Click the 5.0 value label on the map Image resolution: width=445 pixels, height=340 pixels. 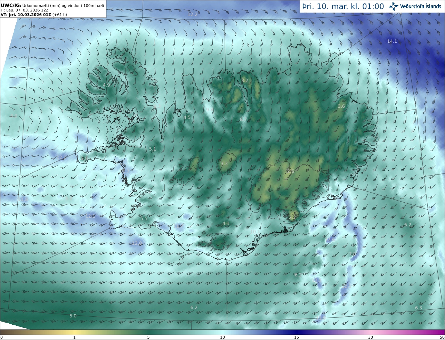[73, 316]
